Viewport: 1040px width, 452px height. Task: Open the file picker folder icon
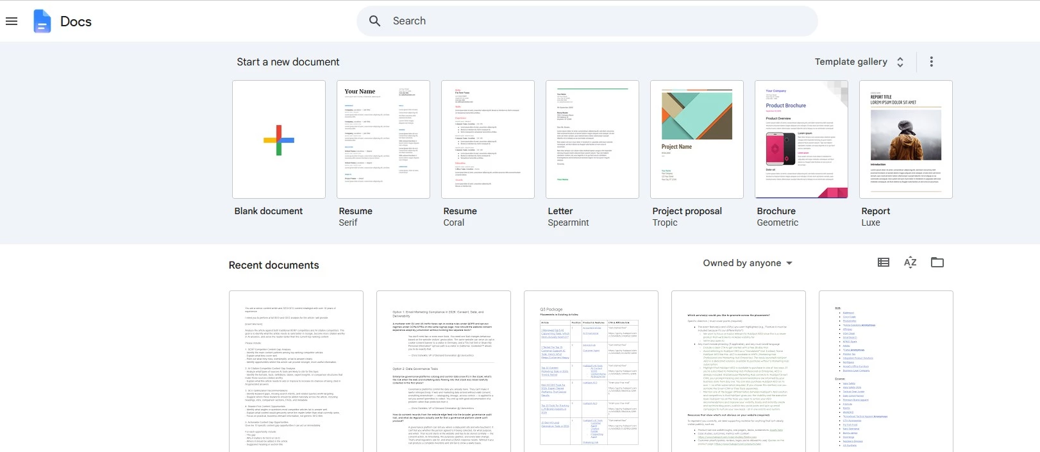click(x=937, y=262)
